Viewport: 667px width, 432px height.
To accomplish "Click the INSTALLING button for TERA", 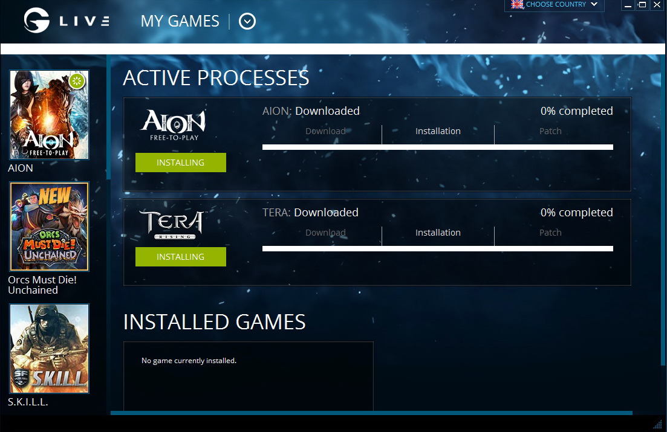I will point(181,257).
